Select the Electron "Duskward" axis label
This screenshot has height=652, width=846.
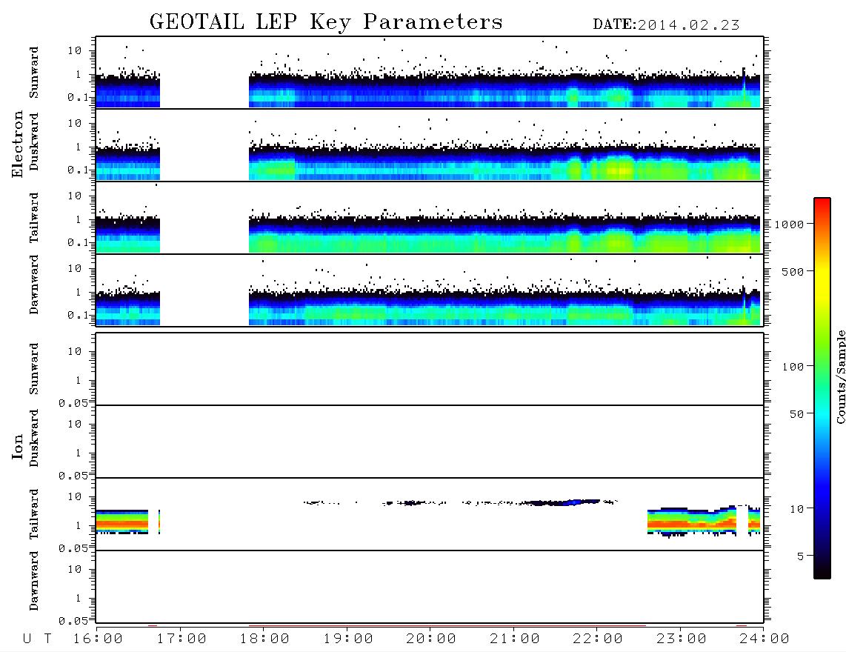(34, 142)
